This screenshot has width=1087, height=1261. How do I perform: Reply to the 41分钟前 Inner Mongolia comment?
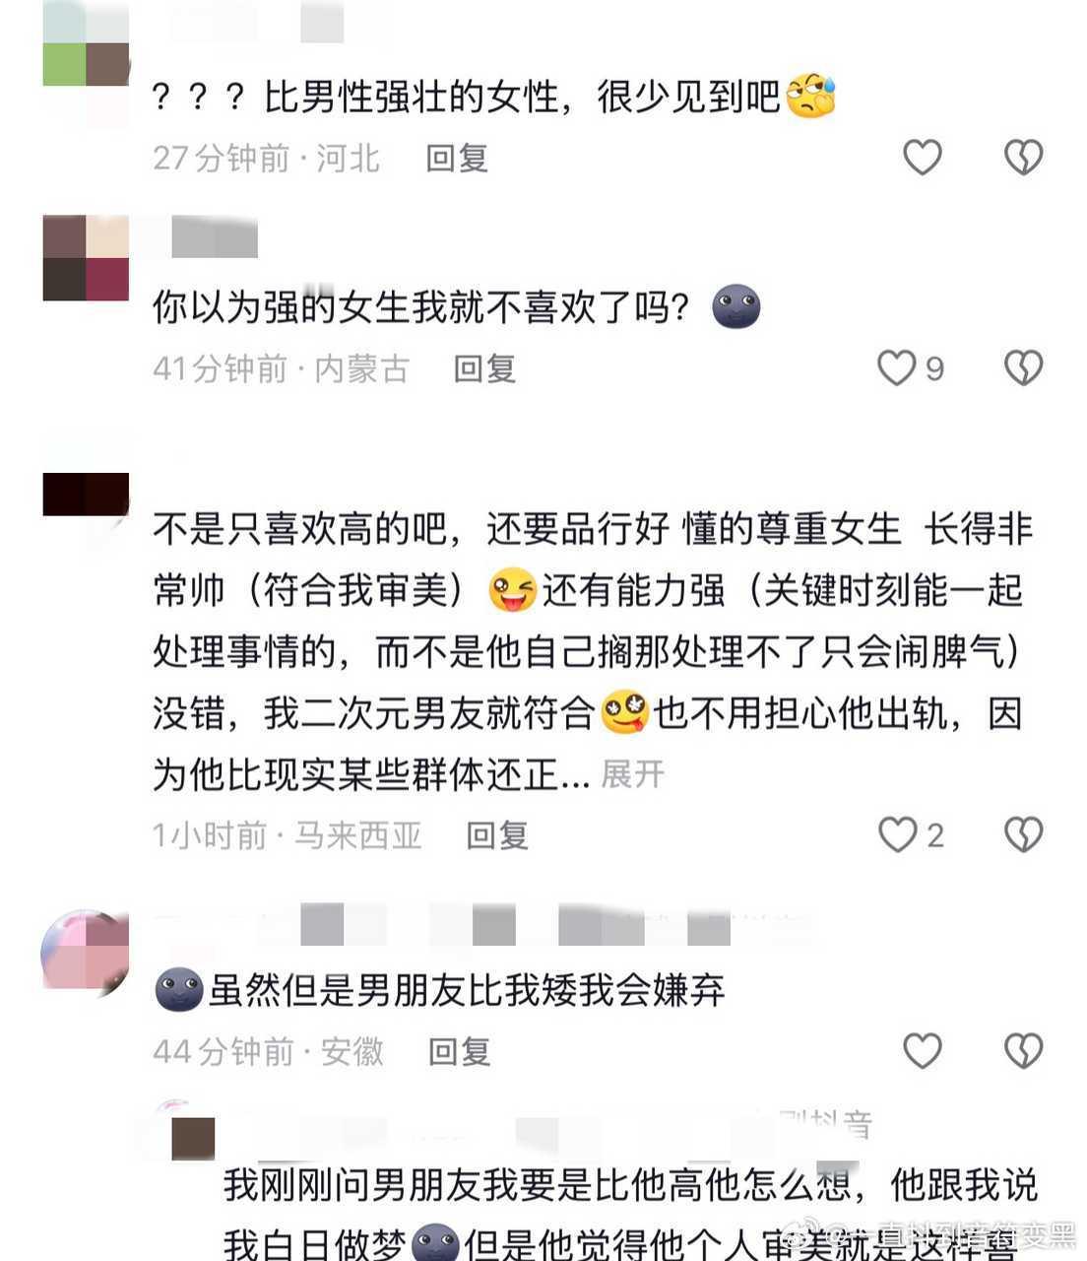(x=484, y=368)
